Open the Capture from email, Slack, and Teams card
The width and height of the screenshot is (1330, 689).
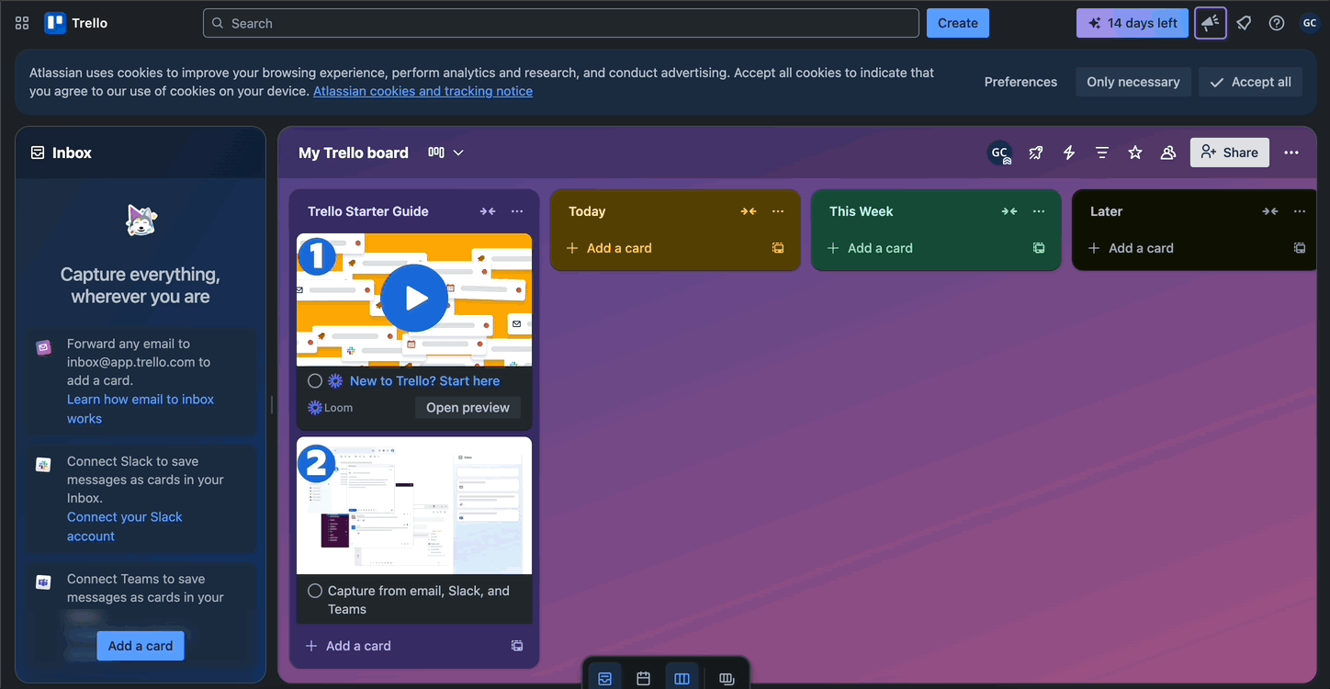click(419, 600)
